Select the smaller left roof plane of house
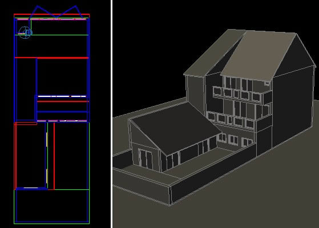Image resolution: width=319 pixels, height=228 pixels. pos(213,53)
